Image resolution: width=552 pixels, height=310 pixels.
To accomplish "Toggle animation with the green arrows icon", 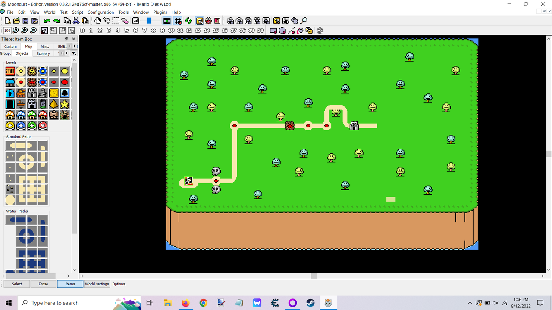I will [188, 21].
